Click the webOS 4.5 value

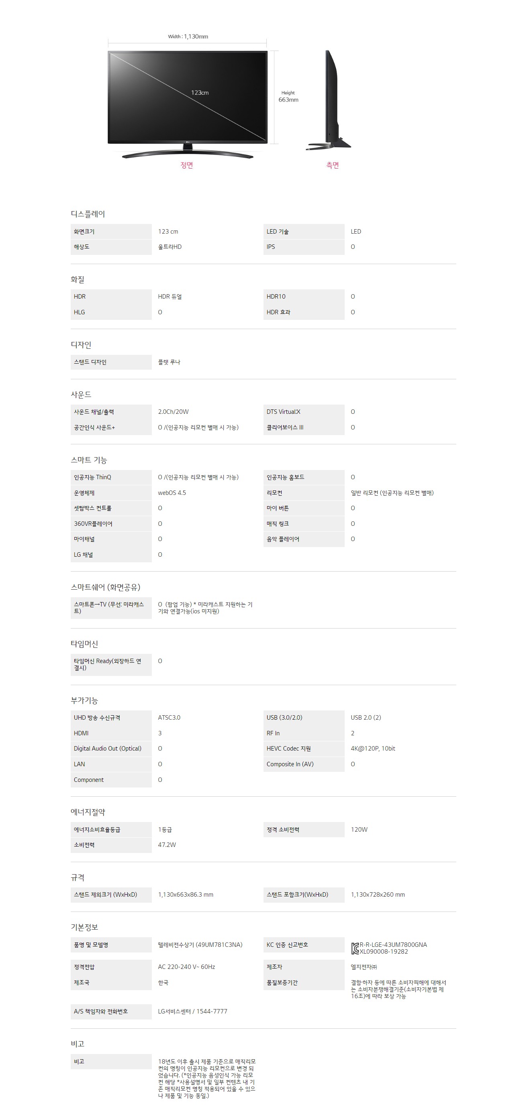[x=172, y=493]
